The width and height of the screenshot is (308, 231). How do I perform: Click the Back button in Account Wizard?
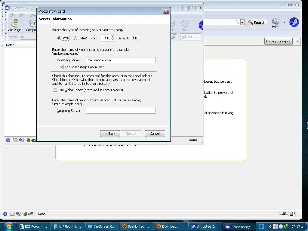point(110,134)
